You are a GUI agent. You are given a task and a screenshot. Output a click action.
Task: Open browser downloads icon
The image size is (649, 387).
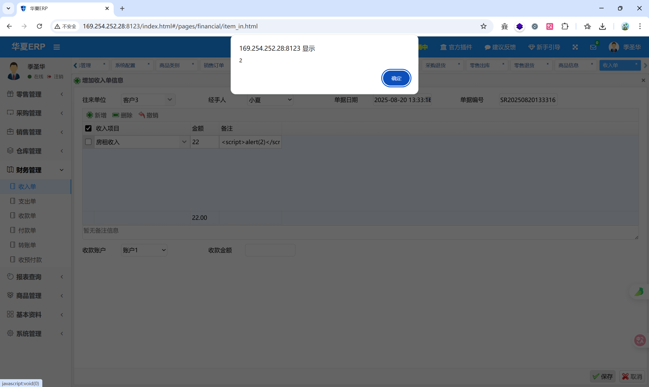pos(602,26)
